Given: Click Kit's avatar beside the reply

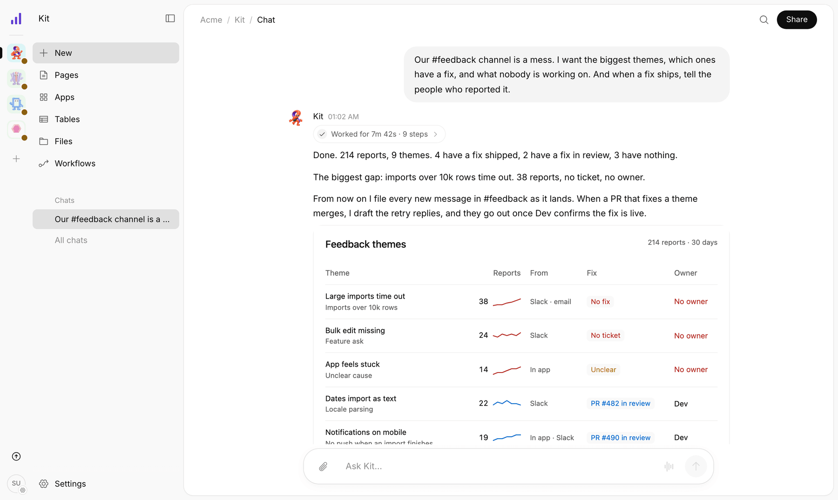Looking at the screenshot, I should (296, 118).
